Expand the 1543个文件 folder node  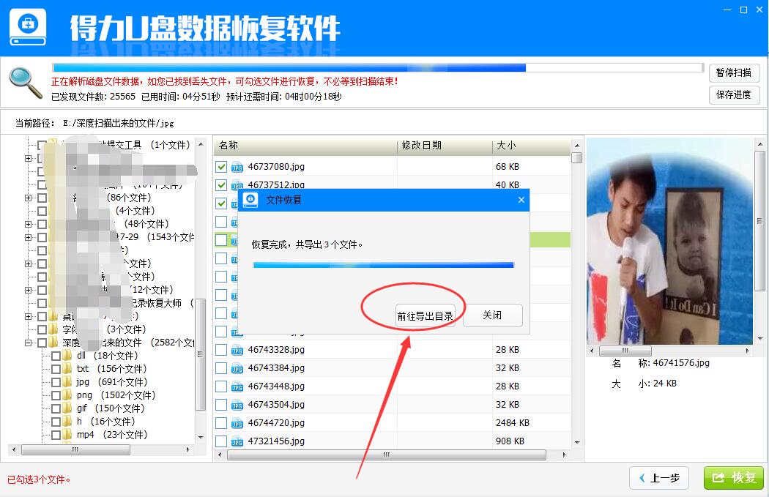[x=29, y=237]
